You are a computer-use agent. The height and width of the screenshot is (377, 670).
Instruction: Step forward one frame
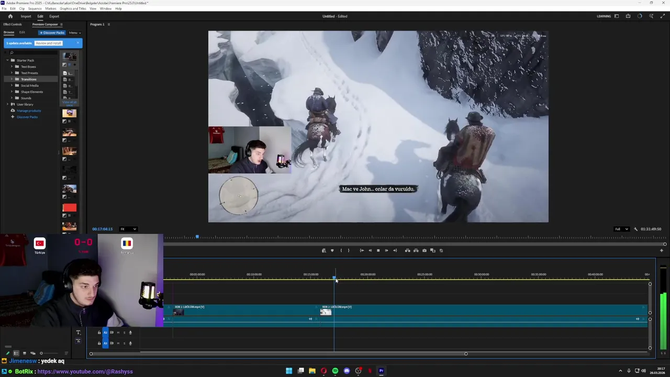[386, 250]
